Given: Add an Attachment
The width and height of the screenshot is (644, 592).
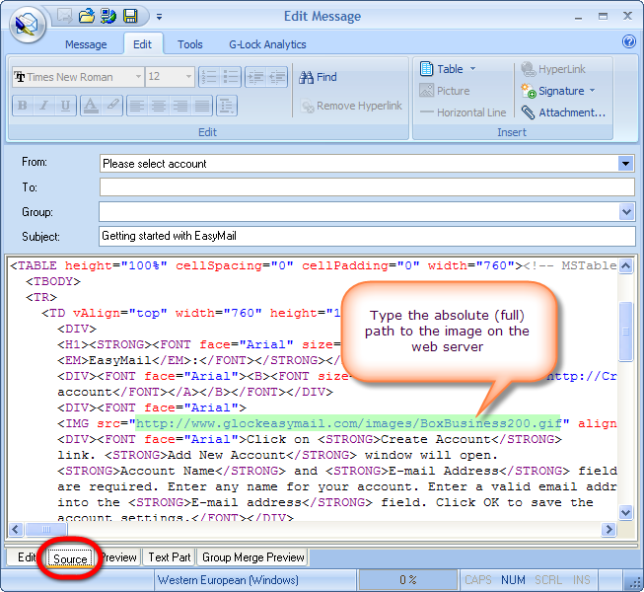Looking at the screenshot, I should click(x=563, y=112).
